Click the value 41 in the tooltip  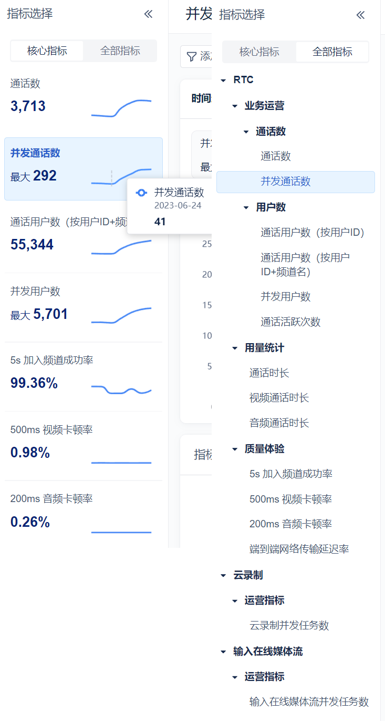pos(160,222)
